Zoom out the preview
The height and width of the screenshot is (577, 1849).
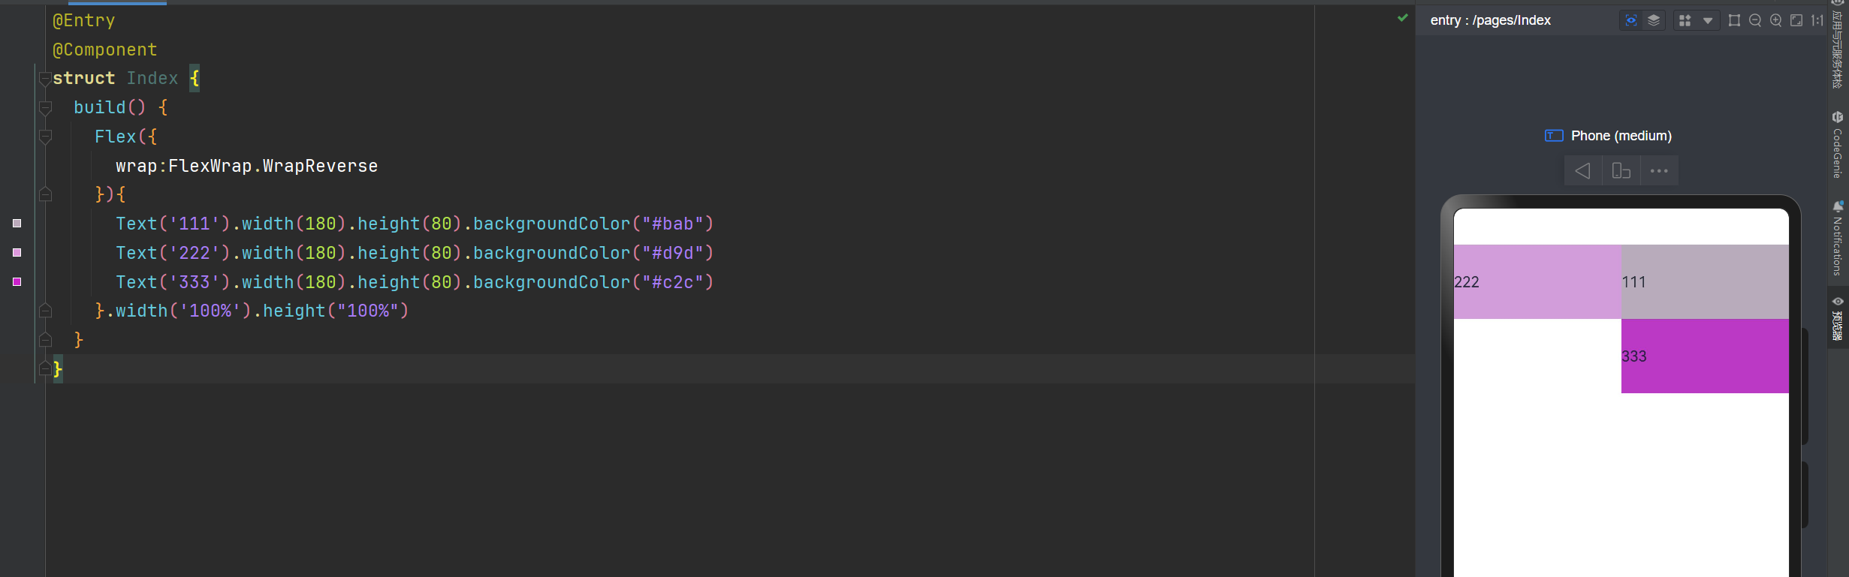coord(1755,20)
